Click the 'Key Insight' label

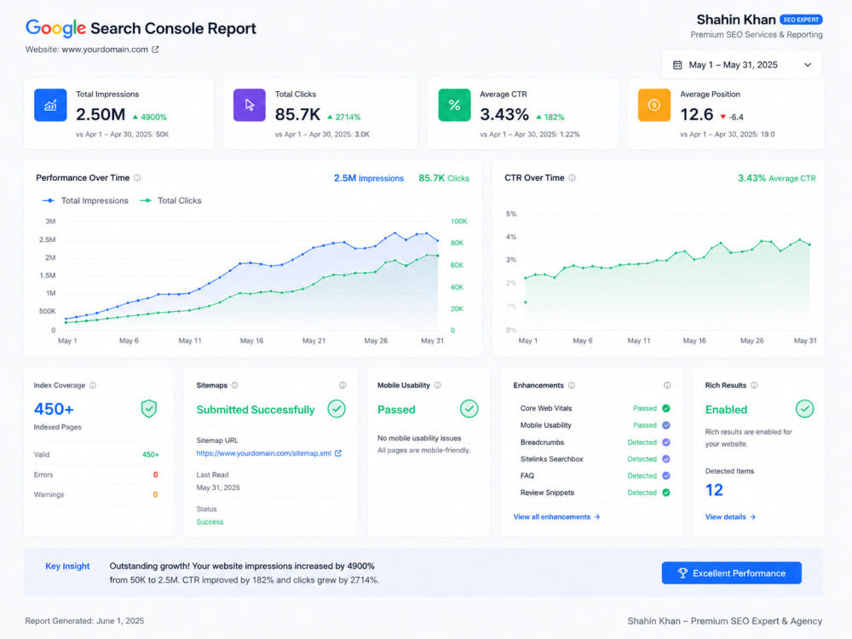point(67,567)
